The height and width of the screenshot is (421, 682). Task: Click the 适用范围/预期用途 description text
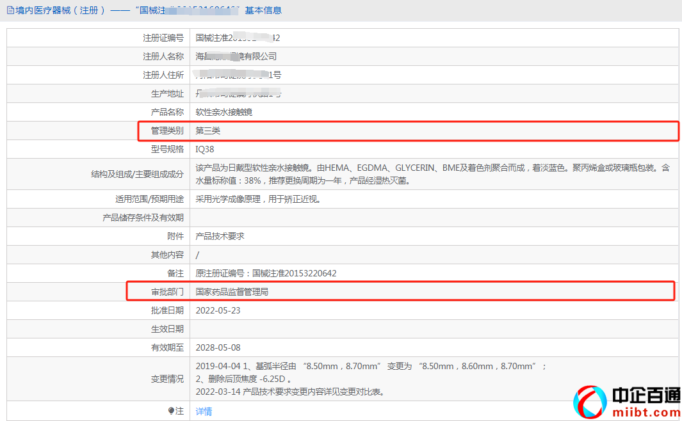pos(258,199)
